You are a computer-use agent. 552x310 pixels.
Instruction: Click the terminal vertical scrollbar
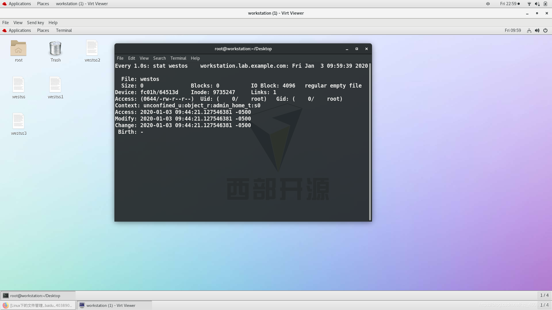(x=370, y=142)
